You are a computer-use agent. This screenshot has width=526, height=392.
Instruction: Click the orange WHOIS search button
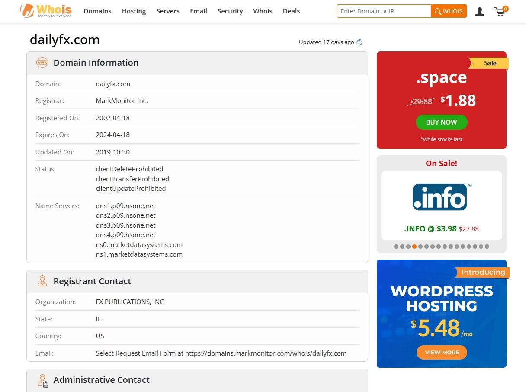[449, 11]
